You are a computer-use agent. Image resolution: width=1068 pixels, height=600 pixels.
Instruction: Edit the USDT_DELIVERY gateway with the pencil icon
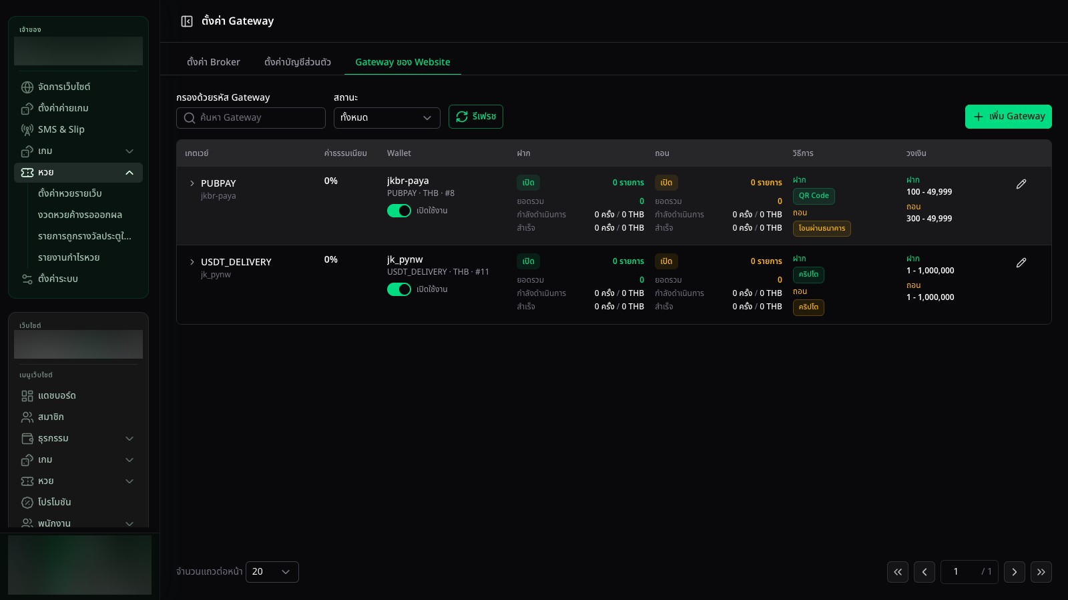tap(1021, 263)
